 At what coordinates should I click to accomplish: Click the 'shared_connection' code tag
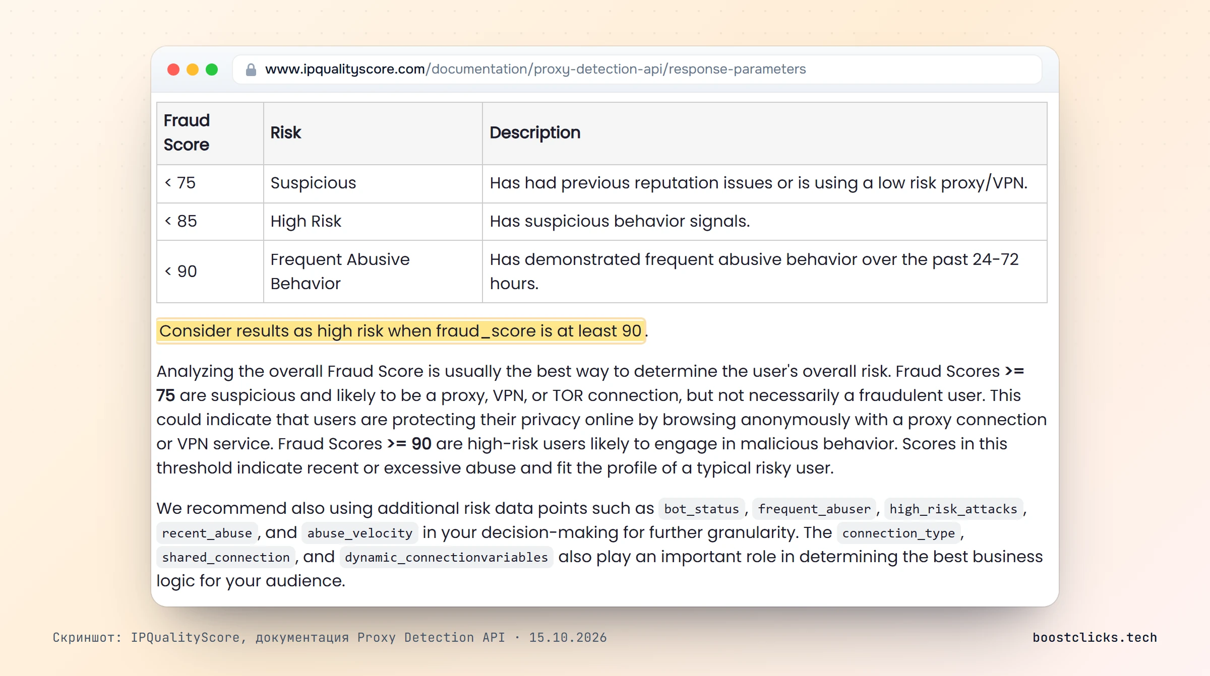225,557
